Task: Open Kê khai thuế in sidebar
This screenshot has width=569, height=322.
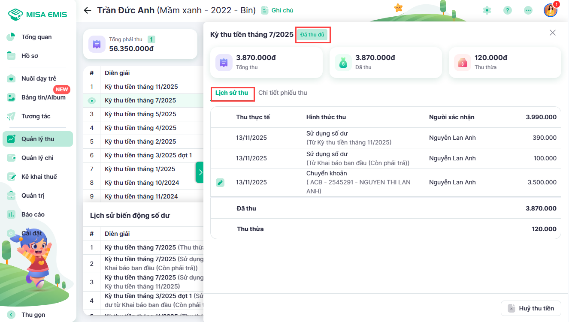Action: pos(39,177)
